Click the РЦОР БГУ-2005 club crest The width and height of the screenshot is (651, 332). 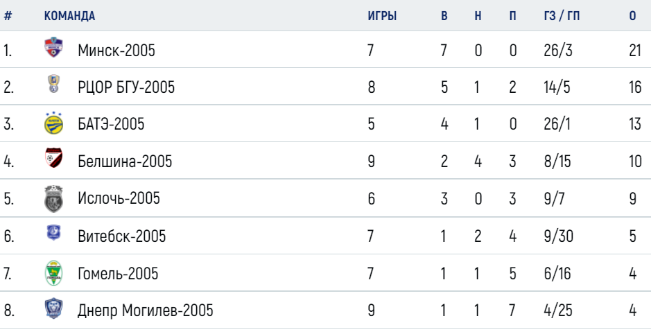pyautogui.click(x=53, y=83)
